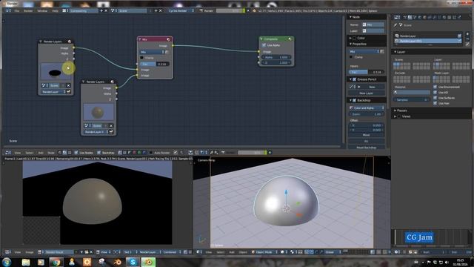Adjust the Fac slider on Mix node
Screen dimensions: 474x267
pos(155,64)
